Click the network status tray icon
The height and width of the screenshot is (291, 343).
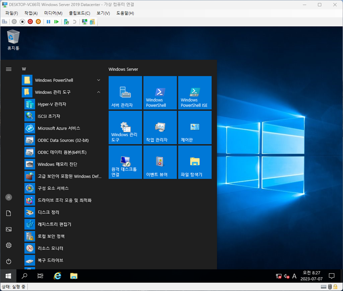point(279,276)
